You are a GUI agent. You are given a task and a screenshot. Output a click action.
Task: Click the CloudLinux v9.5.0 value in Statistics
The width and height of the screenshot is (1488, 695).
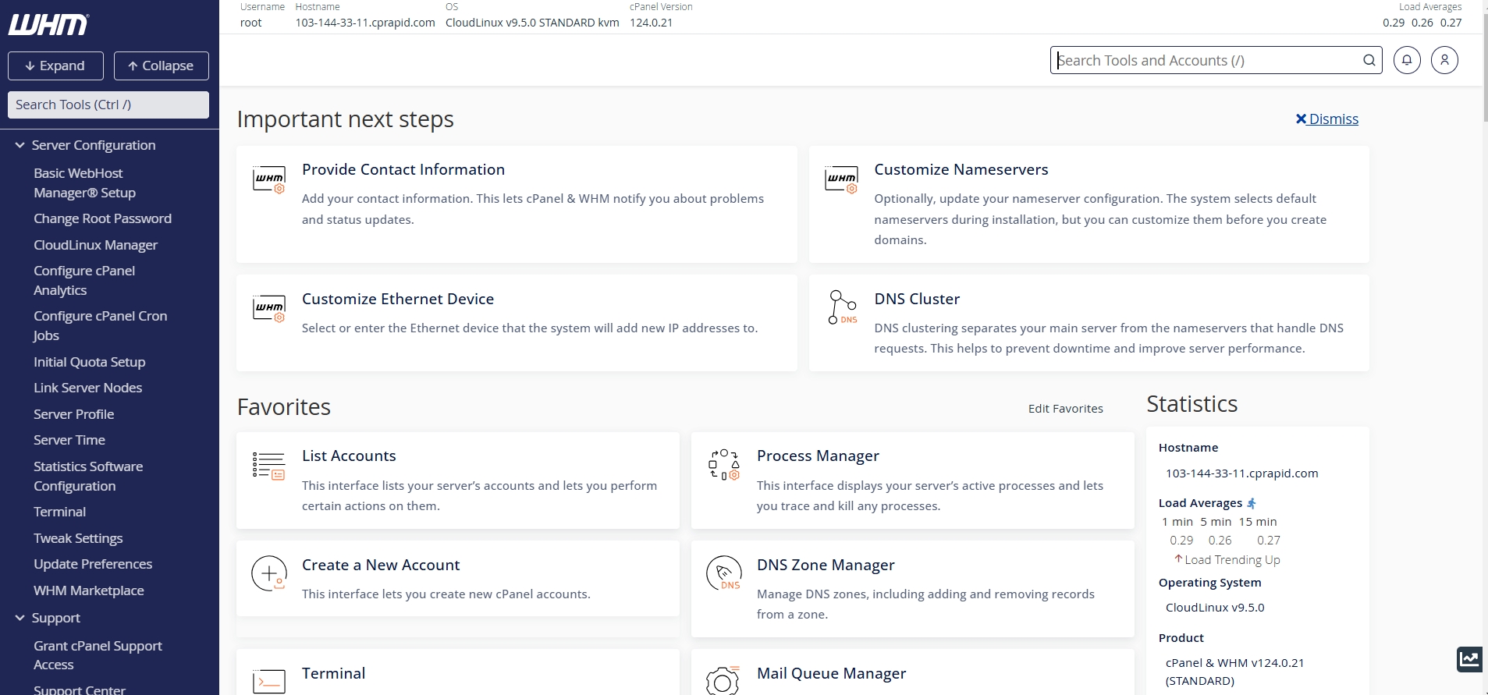[1215, 608]
